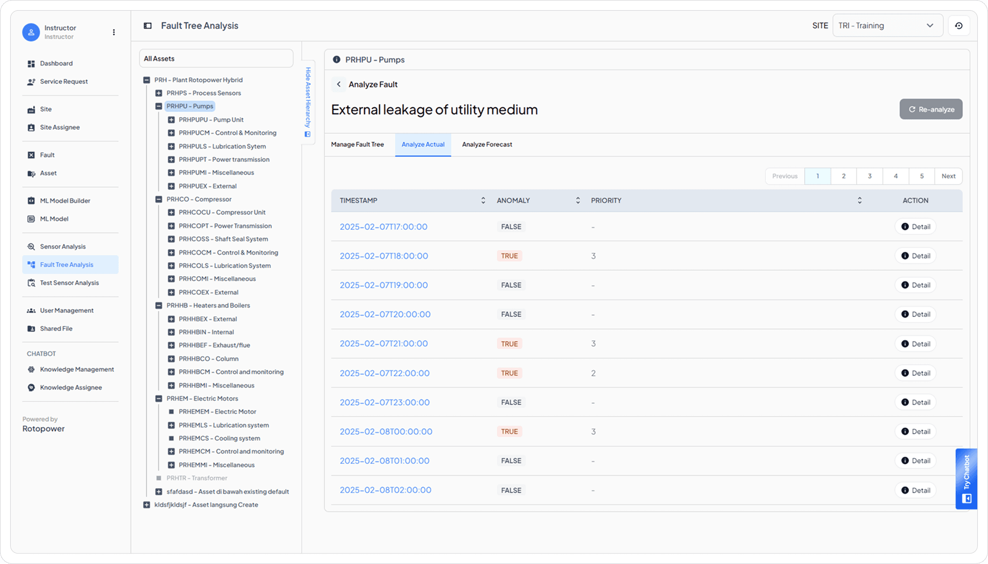Sort table by Timestamp column
988x564 pixels.
tap(483, 201)
